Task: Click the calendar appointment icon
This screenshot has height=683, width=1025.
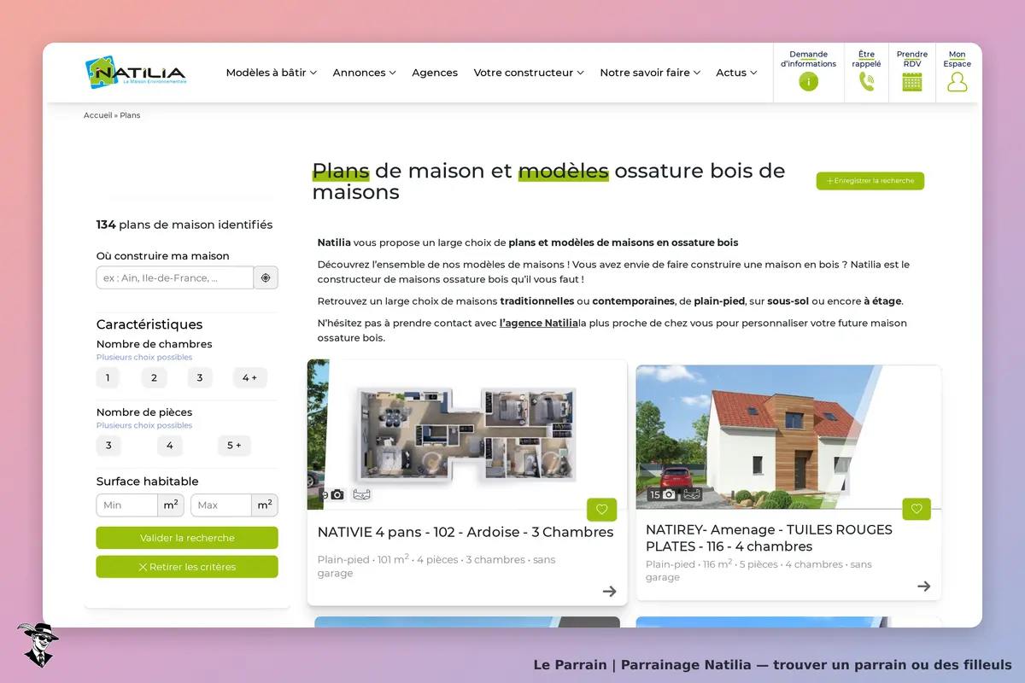Action: (912, 82)
